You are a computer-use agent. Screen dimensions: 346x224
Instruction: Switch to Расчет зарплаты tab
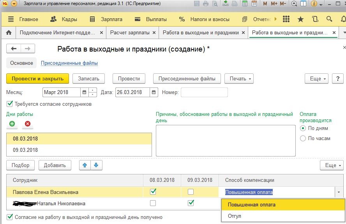pos(130,33)
